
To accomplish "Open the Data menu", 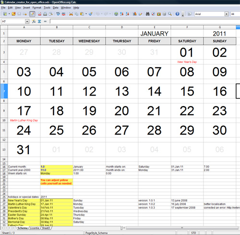I will tap(56, 8).
